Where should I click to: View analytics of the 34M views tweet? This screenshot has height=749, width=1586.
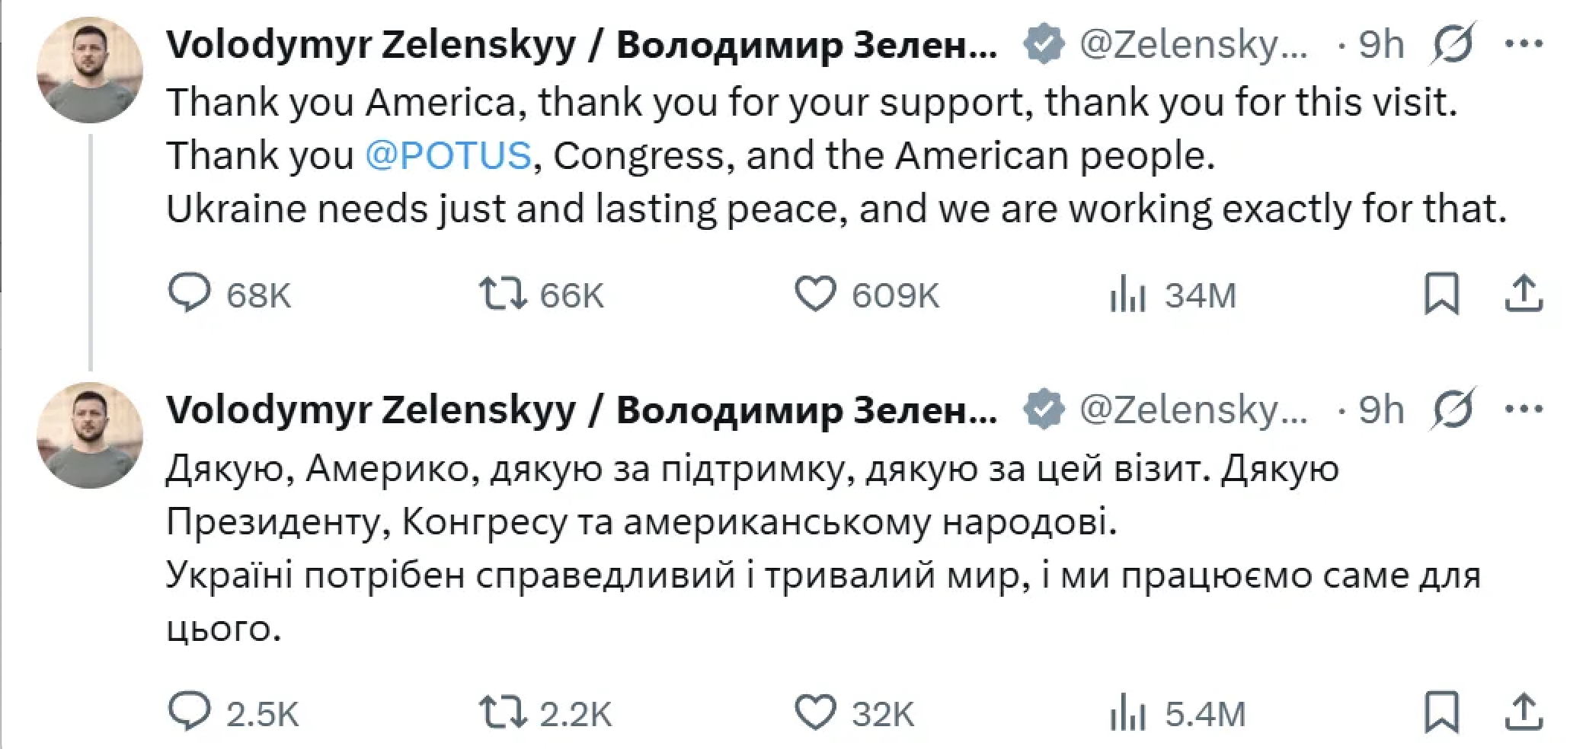click(1128, 294)
